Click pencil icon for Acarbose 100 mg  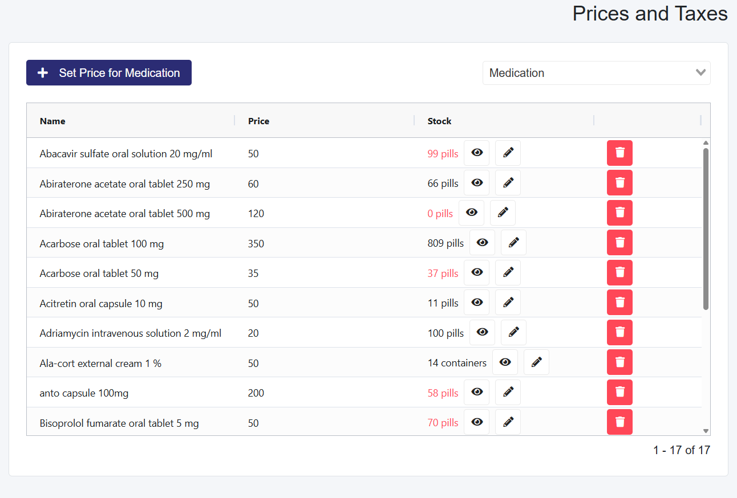[513, 243]
